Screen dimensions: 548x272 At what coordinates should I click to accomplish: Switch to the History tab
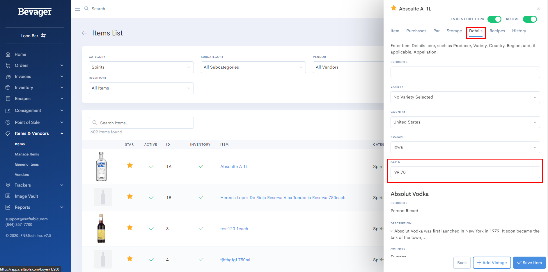[x=519, y=31]
